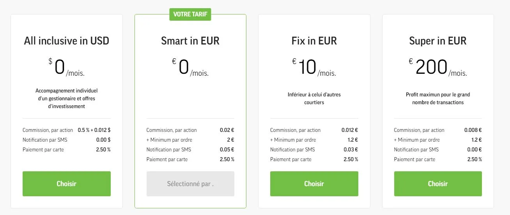Click Smart plan's 'Paiement par carte' label
510x215 pixels.
[167, 160]
